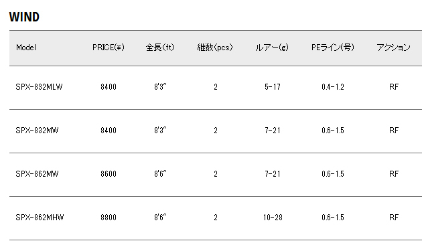
Task: Click RF action in SPX-862MHW row
Action: tap(394, 218)
